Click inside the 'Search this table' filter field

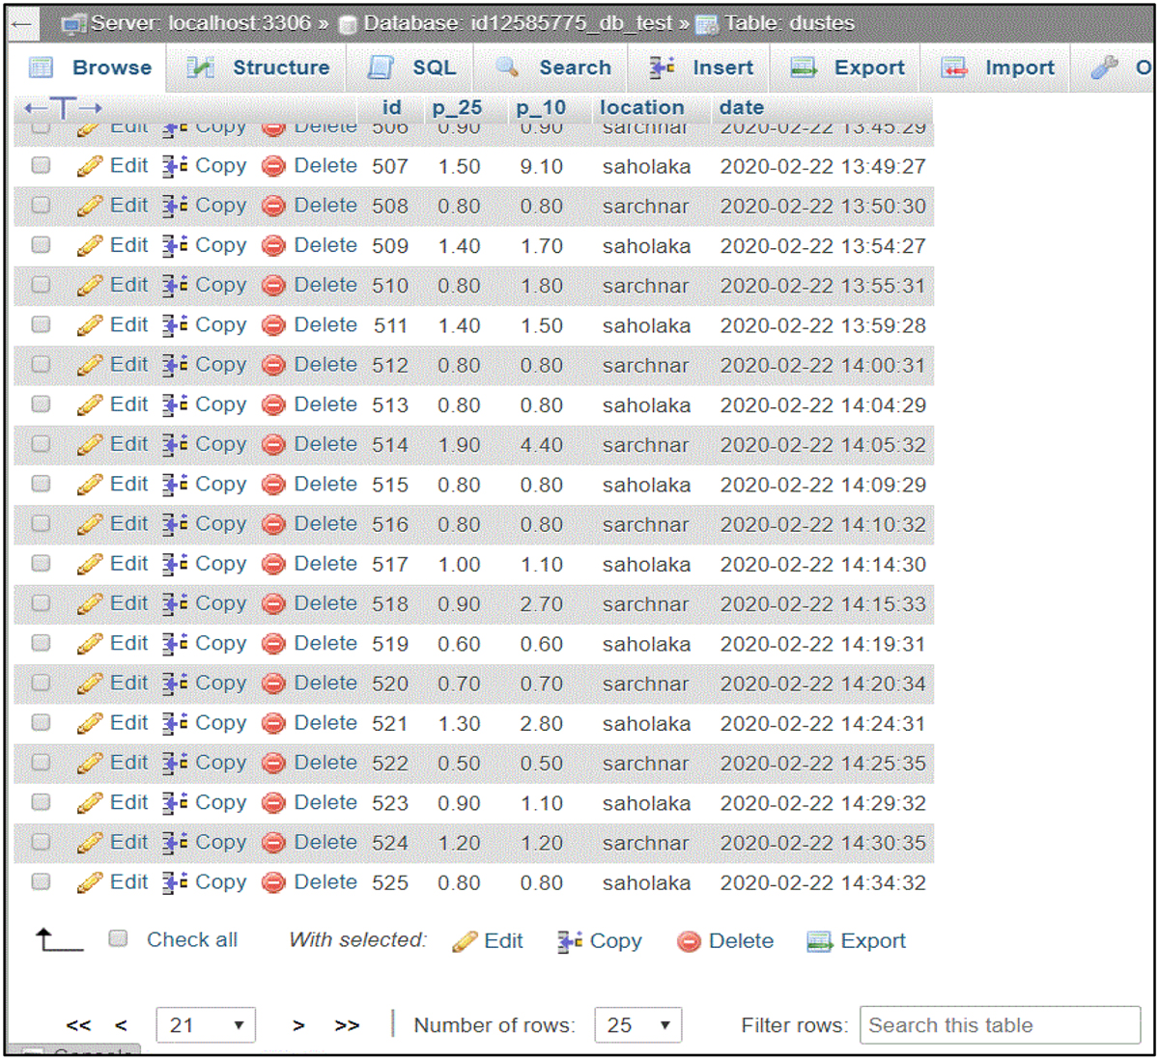[1000, 1025]
